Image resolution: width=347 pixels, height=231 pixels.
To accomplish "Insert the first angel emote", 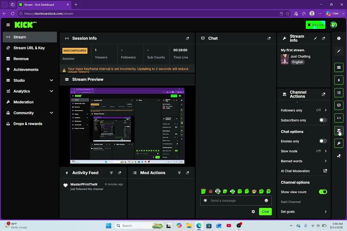I will coord(203,191).
